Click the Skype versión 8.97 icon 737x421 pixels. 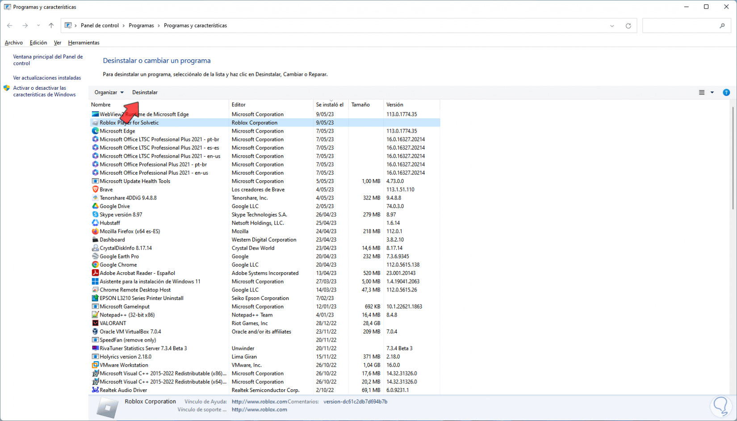95,215
